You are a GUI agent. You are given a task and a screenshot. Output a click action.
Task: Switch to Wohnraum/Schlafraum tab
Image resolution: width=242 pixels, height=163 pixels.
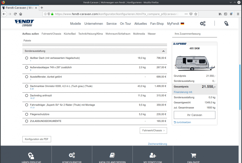(x=118, y=34)
